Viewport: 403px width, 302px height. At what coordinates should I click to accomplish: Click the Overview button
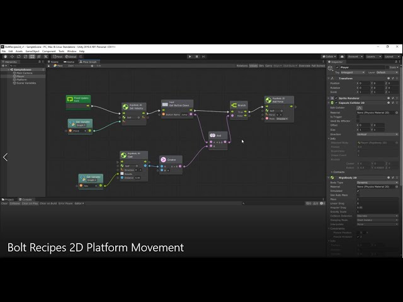pyautogui.click(x=304, y=66)
